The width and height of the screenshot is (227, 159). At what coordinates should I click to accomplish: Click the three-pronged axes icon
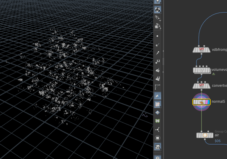pos(158,130)
